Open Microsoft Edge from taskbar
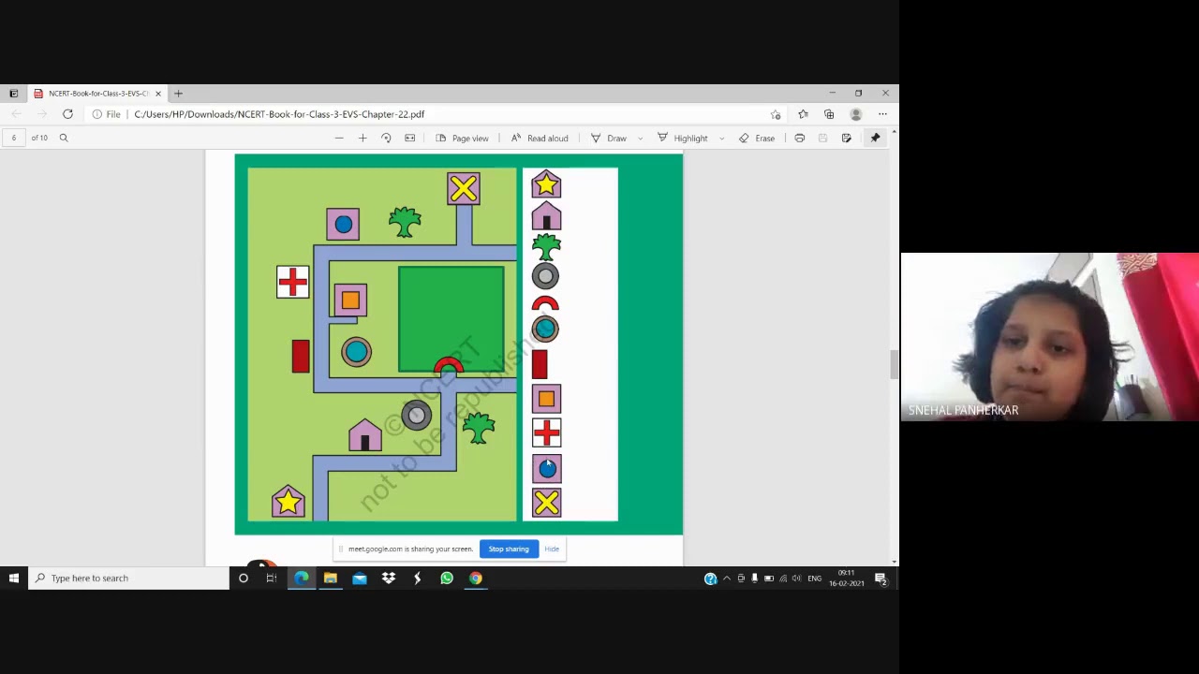 coord(301,579)
